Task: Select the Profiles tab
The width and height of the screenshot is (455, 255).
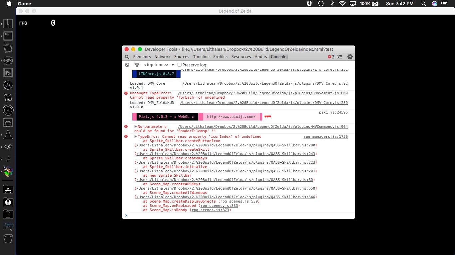Action: 220,57
